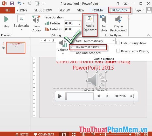
Task: Click the Sign in link
Action: pos(139,10)
